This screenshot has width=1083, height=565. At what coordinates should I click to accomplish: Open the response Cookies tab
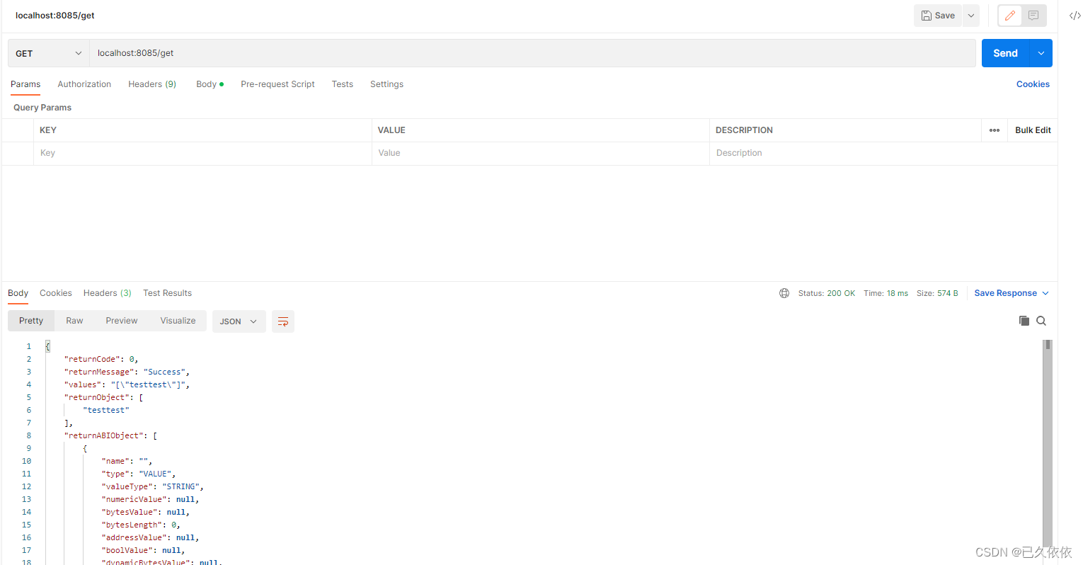56,293
